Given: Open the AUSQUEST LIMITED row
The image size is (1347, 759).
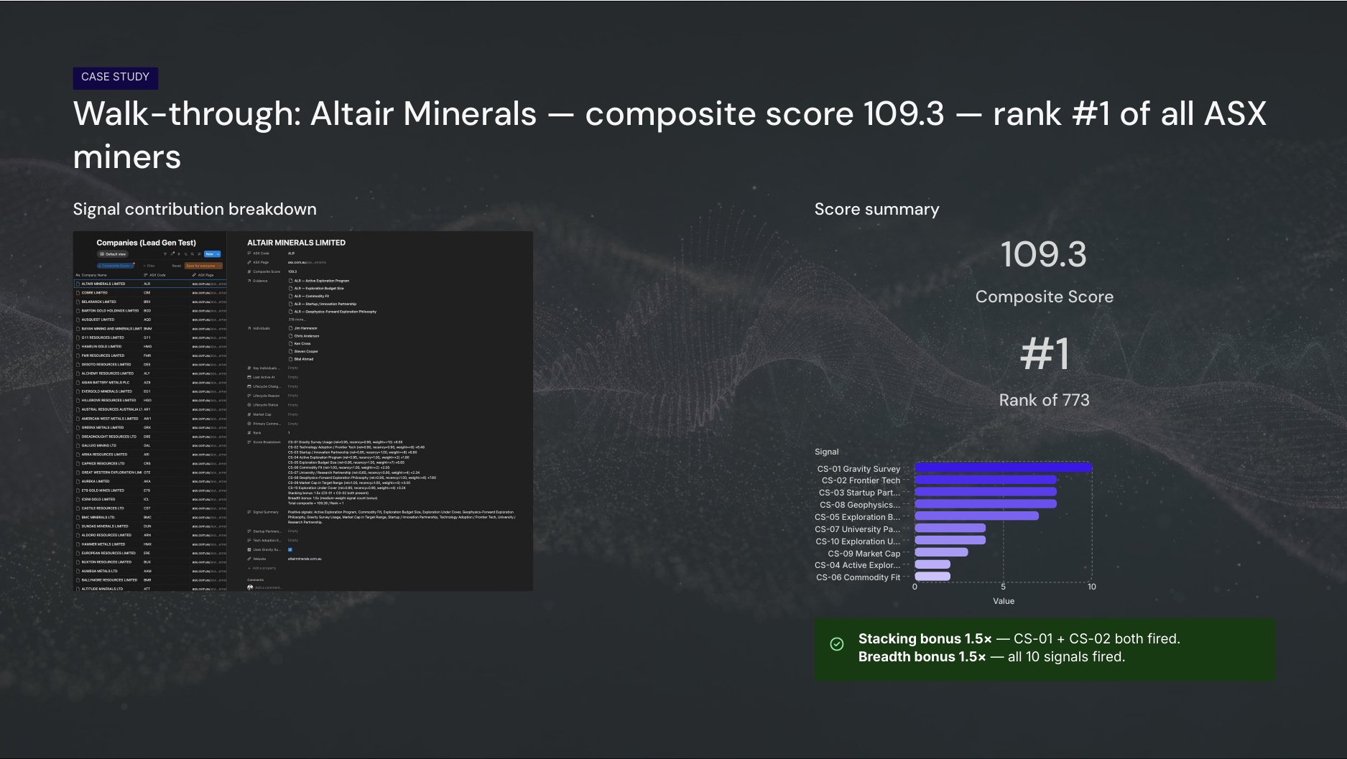Looking at the screenshot, I should [x=150, y=320].
